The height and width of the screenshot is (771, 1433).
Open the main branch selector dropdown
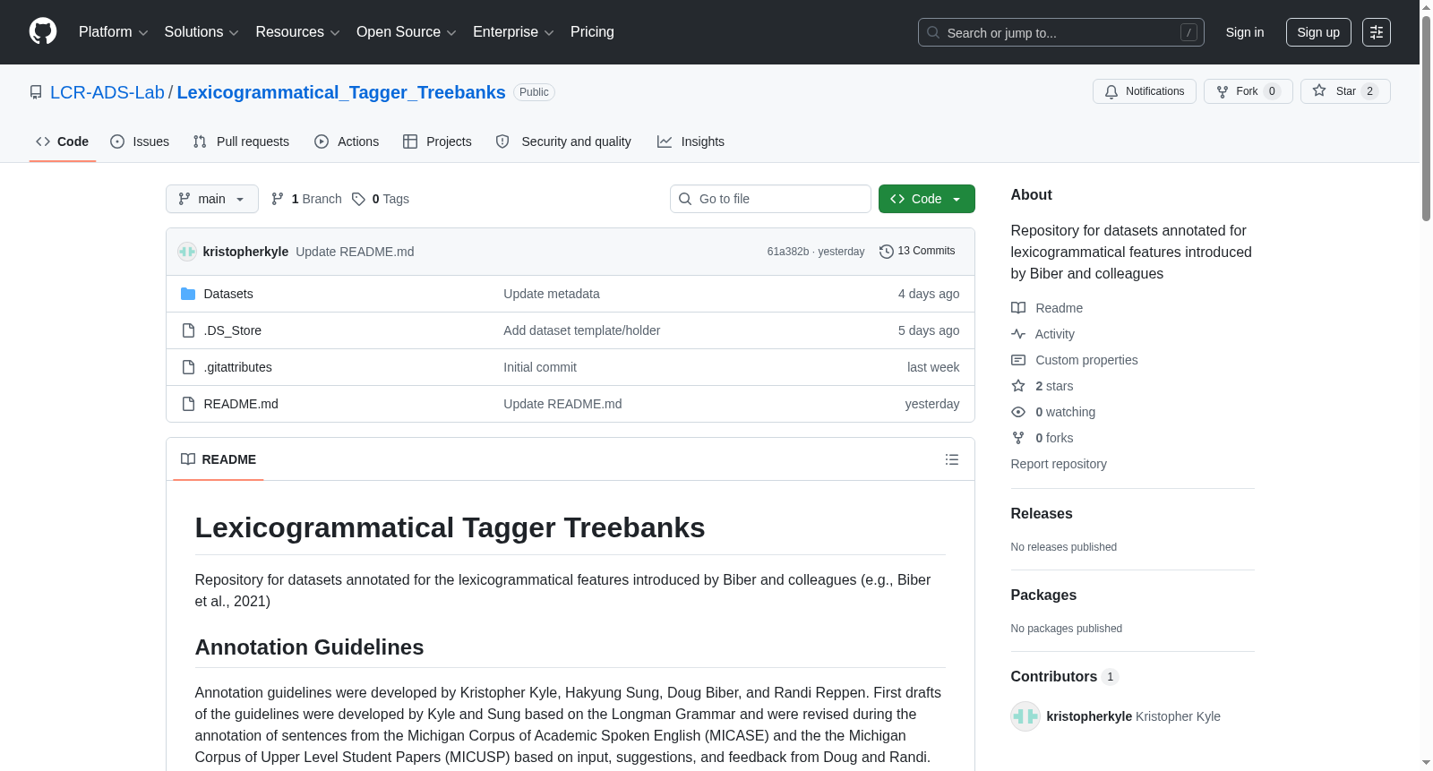(x=212, y=199)
